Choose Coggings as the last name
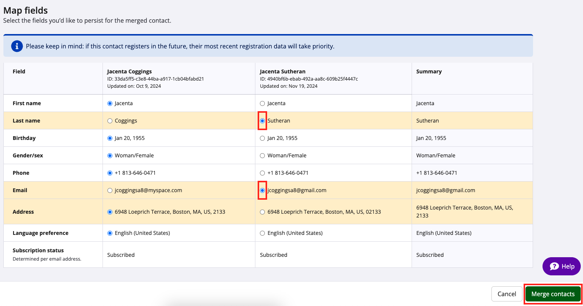This screenshot has height=306, width=583. point(110,121)
